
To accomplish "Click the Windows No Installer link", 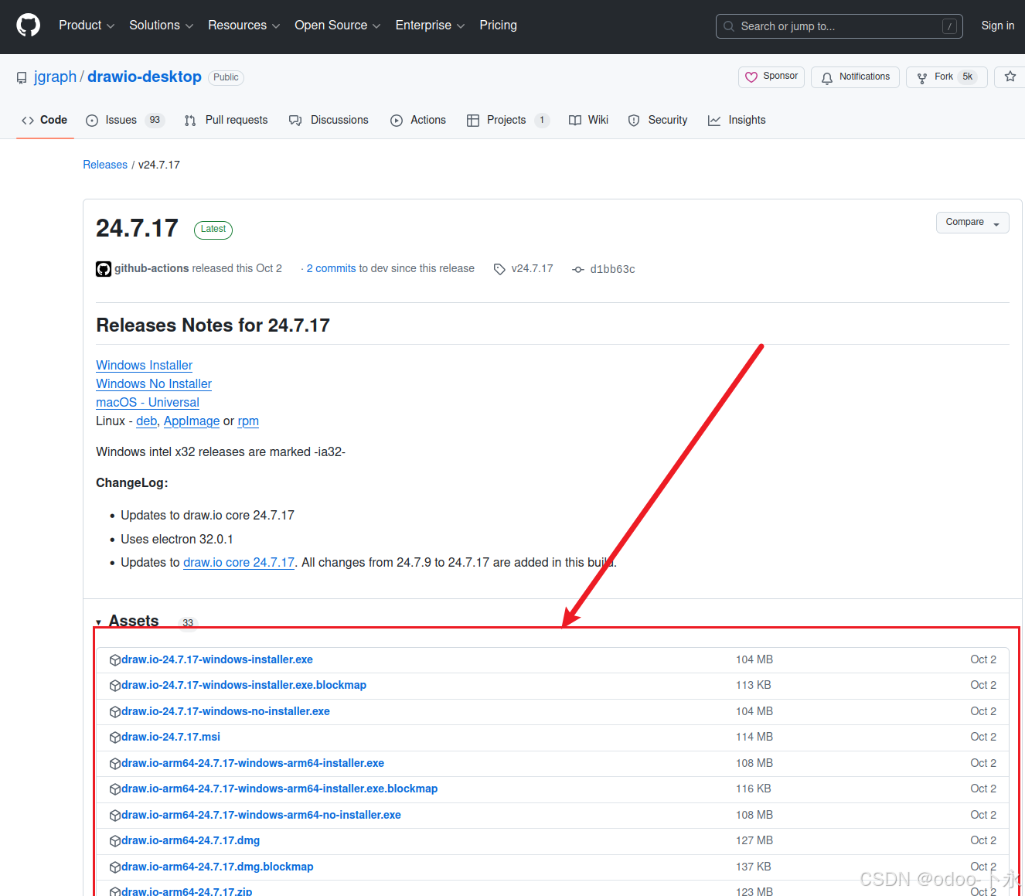I will [x=154, y=383].
